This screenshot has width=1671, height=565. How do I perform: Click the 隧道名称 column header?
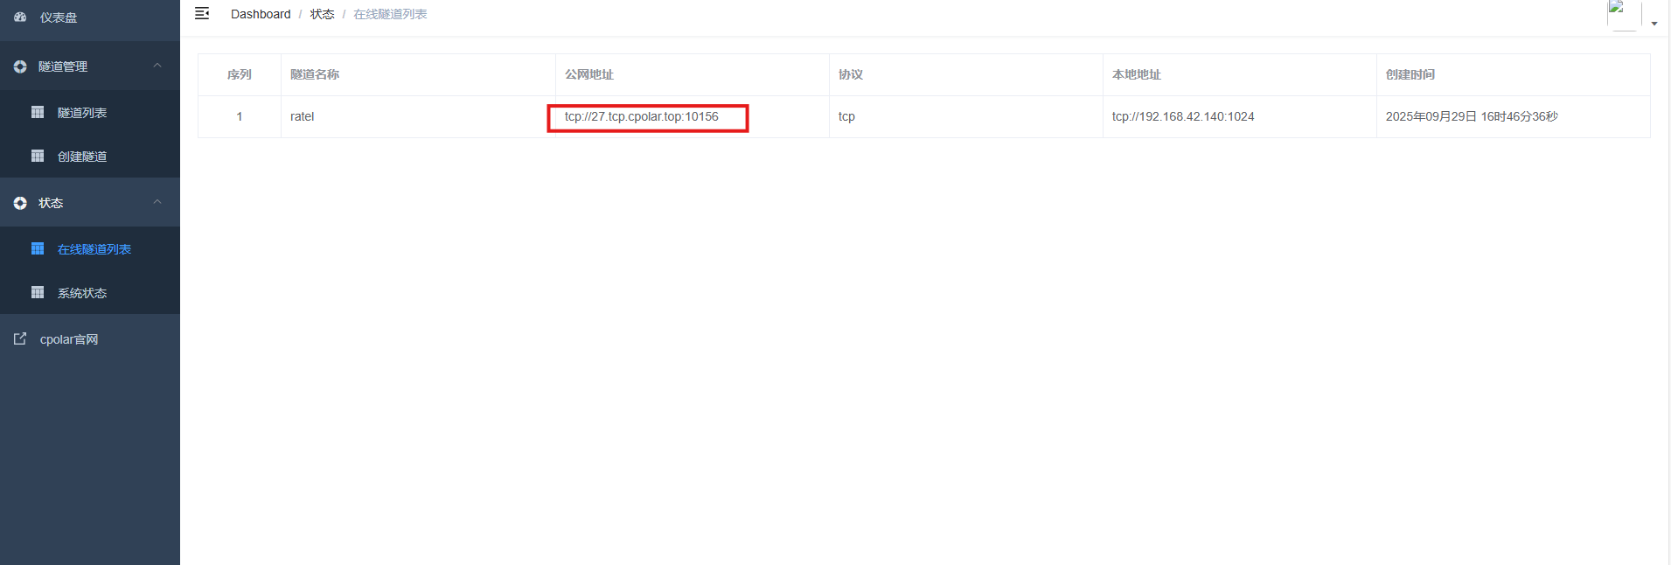pyautogui.click(x=315, y=74)
